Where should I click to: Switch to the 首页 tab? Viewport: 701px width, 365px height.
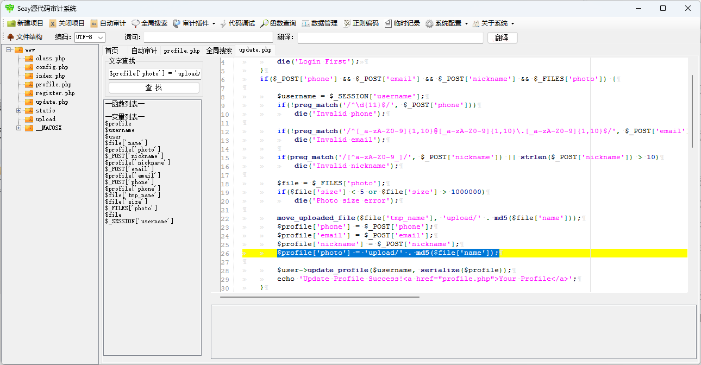click(x=111, y=49)
